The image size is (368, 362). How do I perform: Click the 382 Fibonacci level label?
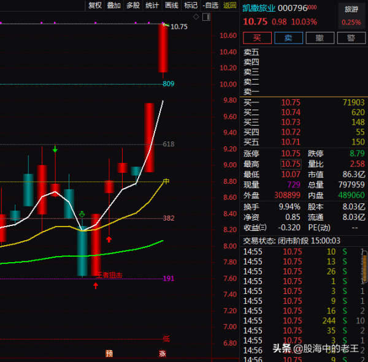point(169,218)
